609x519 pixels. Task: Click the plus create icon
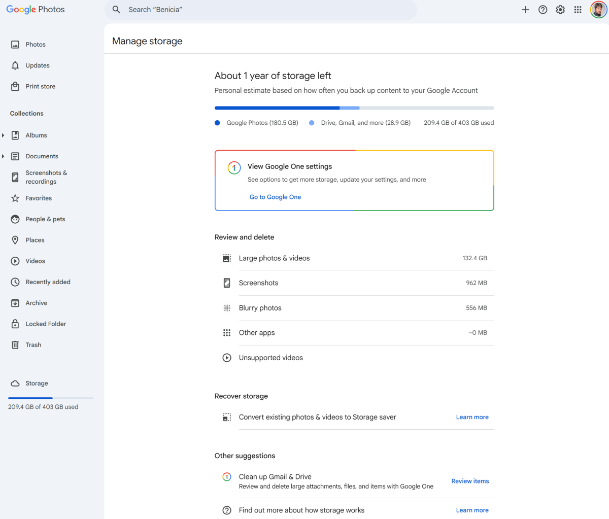525,10
